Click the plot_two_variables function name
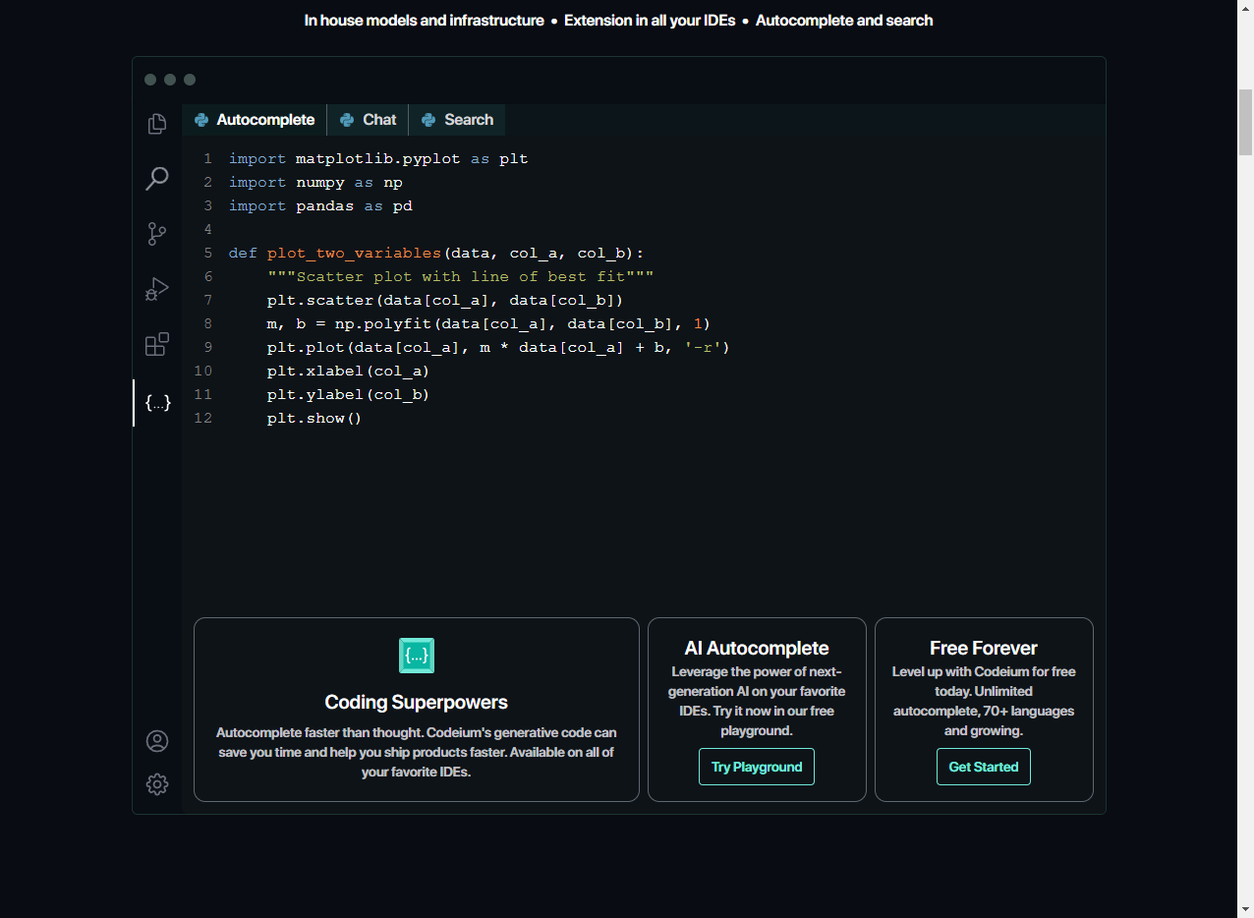1254x918 pixels. (354, 254)
